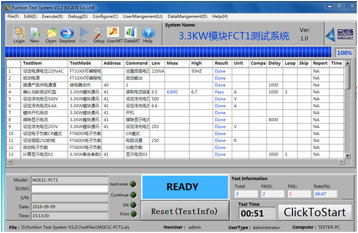This screenshot has height=233, width=358.
Task: Click the Time field 15:13:30
Action: [70, 216]
